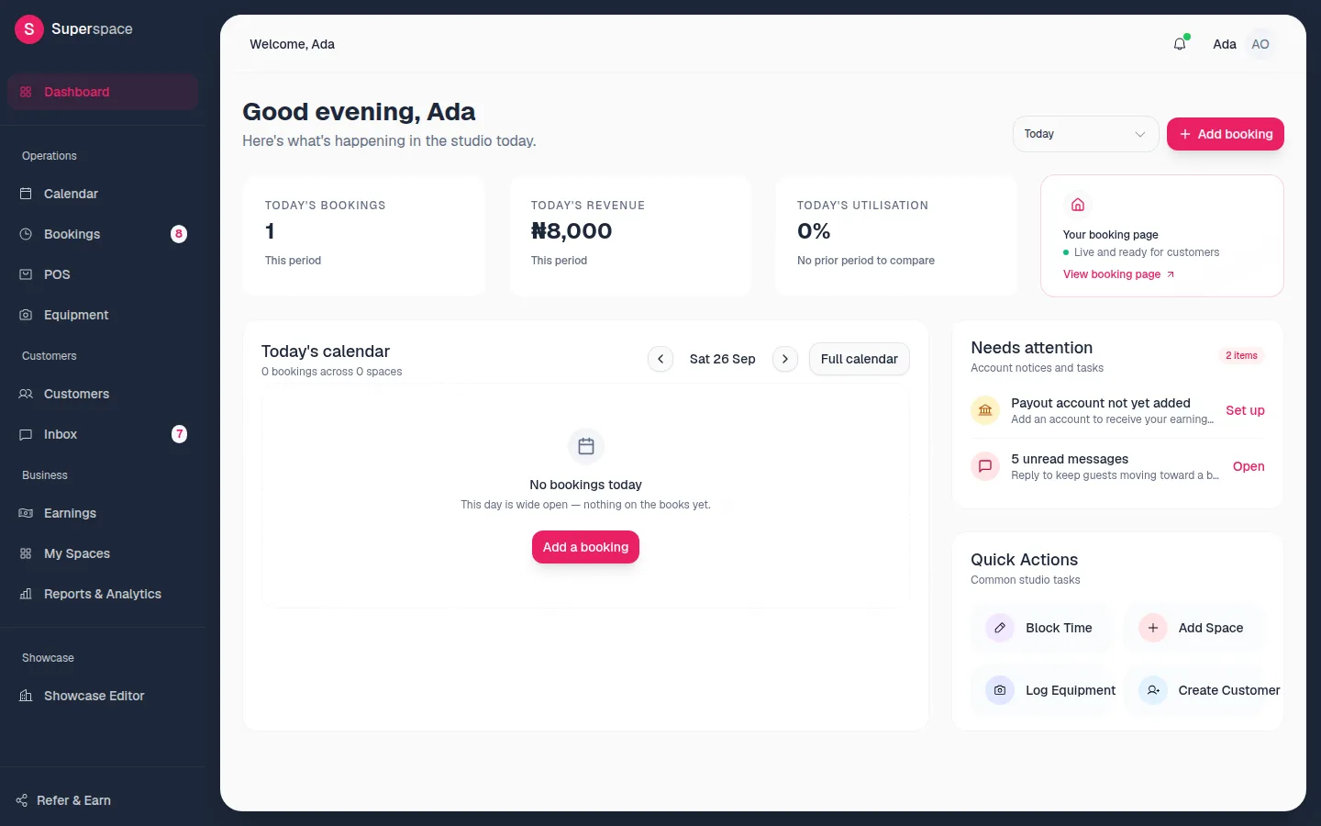Image resolution: width=1321 pixels, height=826 pixels.
Task: Click the Sat 26 Sep date label
Action: click(x=723, y=359)
